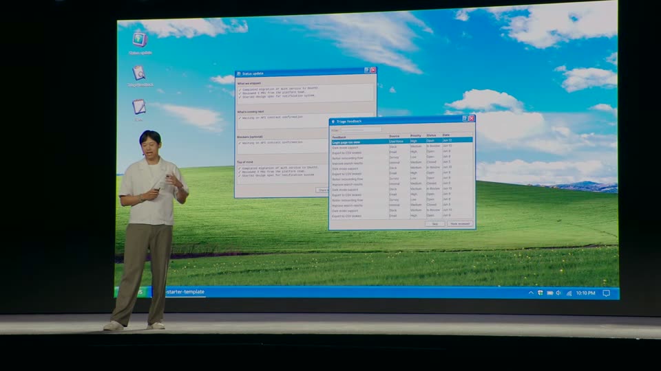Click the 'Jun 12' date cell
Image resolution: width=661 pixels, height=371 pixels.
tap(447, 140)
